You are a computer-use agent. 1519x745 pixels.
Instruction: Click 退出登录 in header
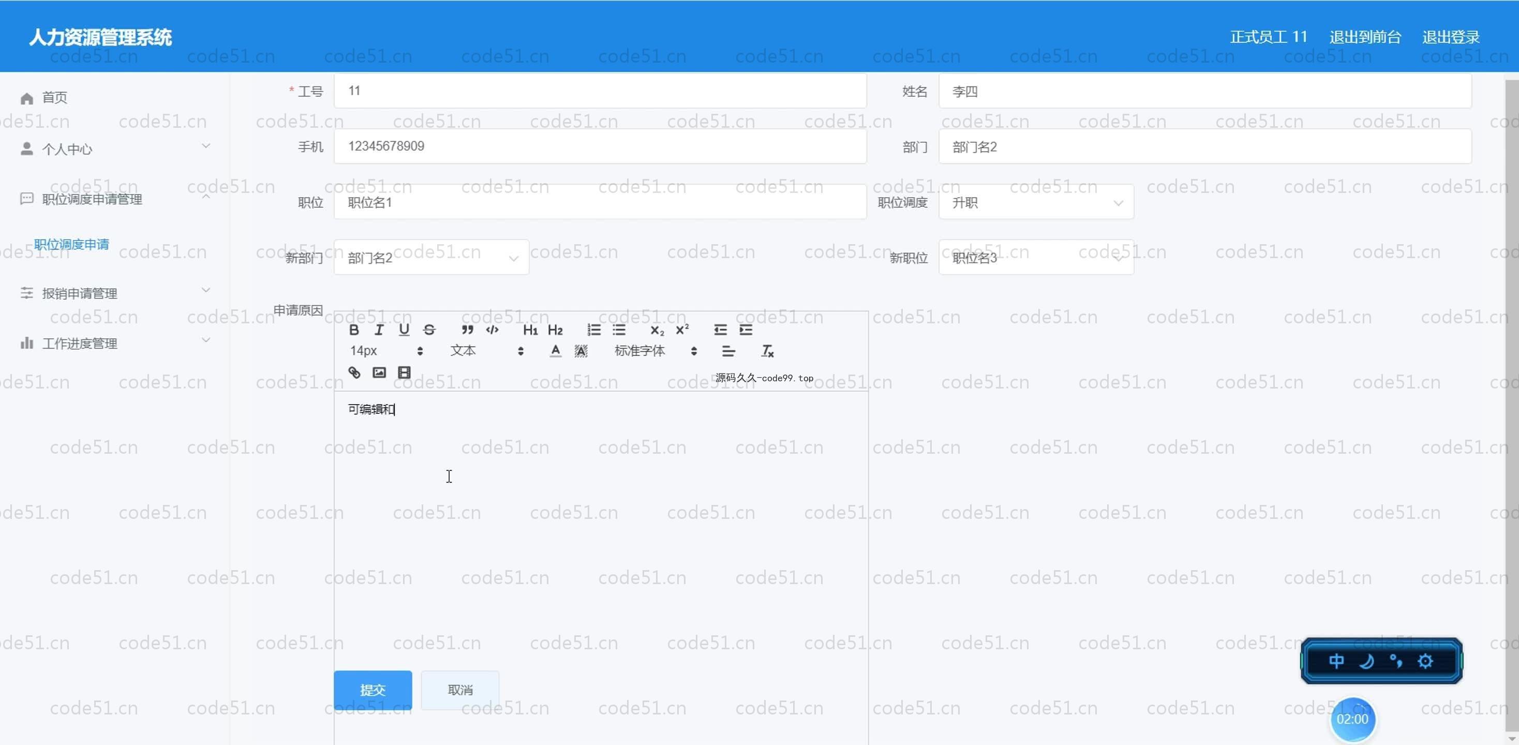tap(1451, 37)
